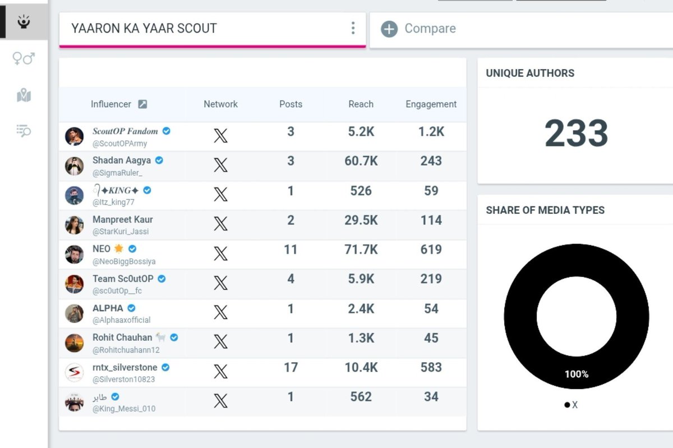Click the X network icon for NEO
Screen dimensions: 673x448
[220, 253]
